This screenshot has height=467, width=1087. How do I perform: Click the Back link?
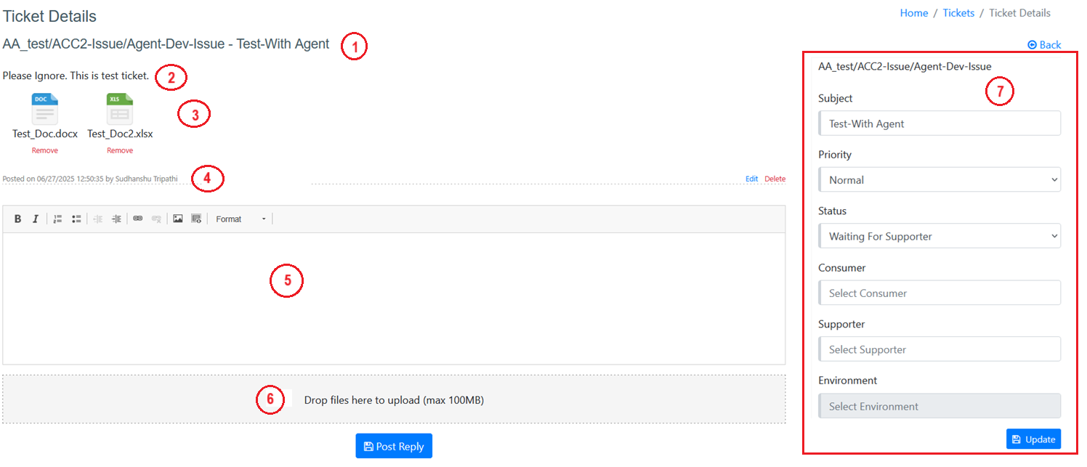pos(1044,45)
